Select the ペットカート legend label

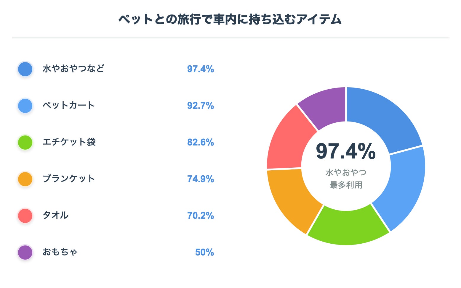click(68, 105)
